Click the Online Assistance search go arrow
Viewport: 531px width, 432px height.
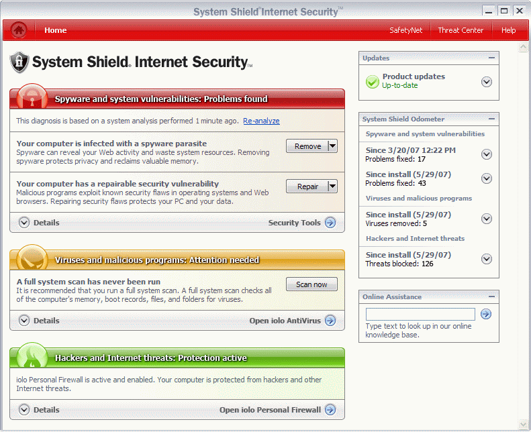click(486, 314)
